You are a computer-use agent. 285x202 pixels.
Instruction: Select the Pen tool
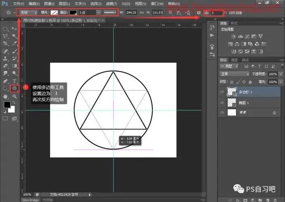click(x=5, y=81)
